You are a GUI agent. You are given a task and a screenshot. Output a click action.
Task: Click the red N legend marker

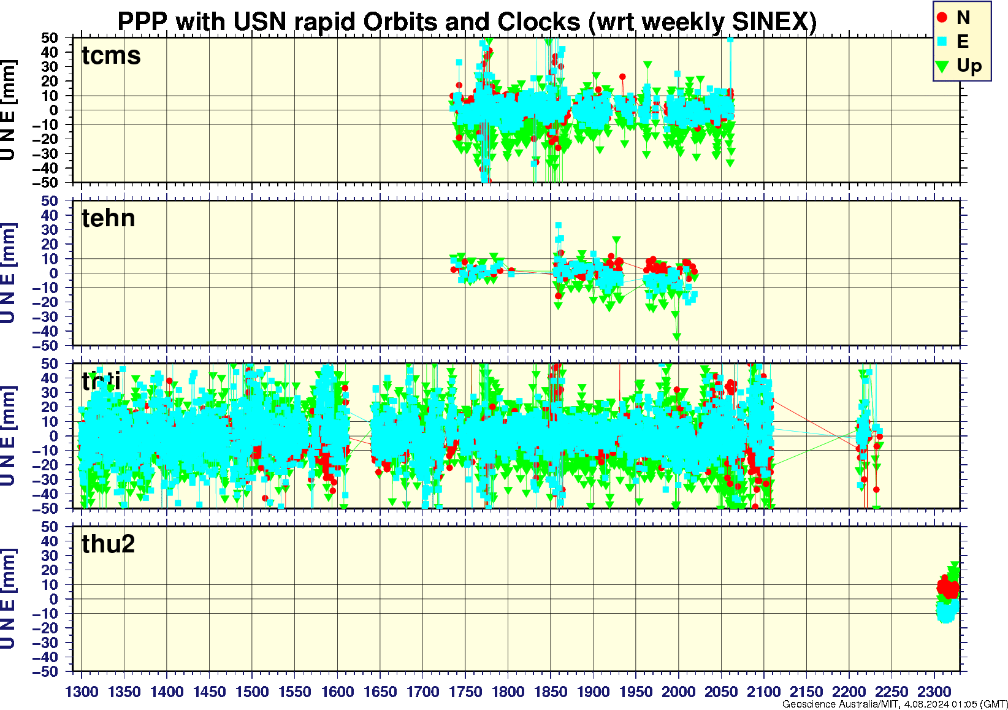pos(942,18)
